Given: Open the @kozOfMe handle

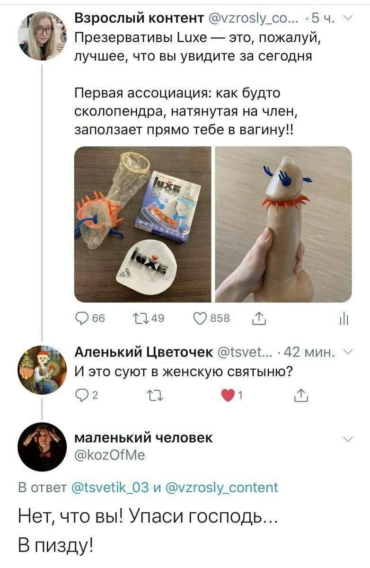Looking at the screenshot, I should (x=110, y=455).
